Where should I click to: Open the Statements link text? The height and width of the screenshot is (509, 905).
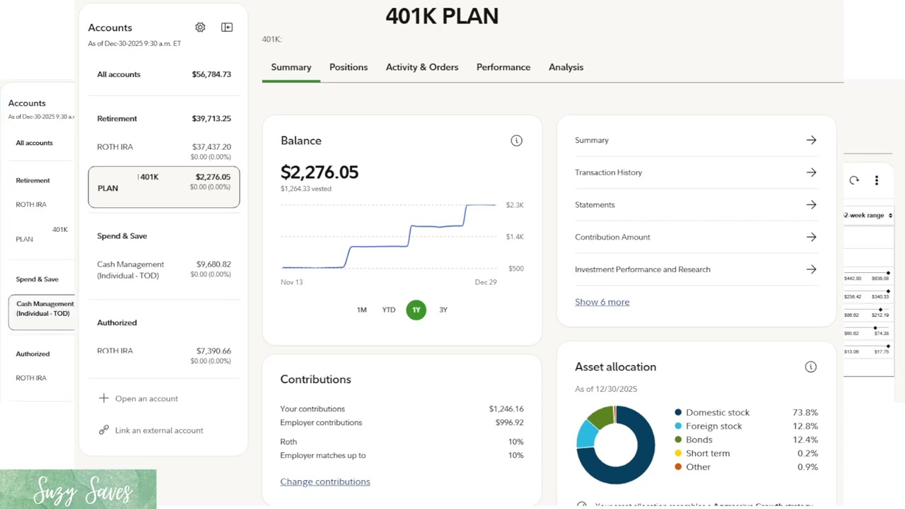[595, 205]
